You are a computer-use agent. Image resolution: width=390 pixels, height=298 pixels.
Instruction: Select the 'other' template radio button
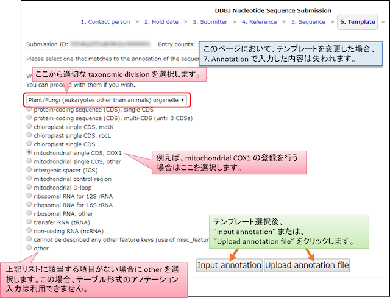(29, 247)
